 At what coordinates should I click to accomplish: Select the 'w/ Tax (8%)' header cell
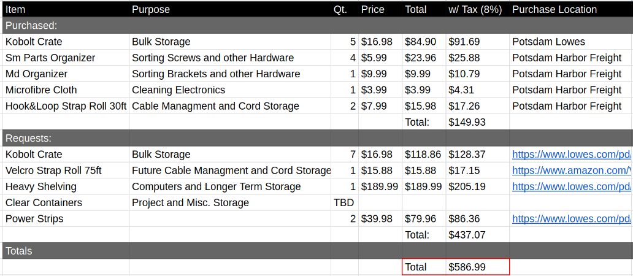point(478,9)
